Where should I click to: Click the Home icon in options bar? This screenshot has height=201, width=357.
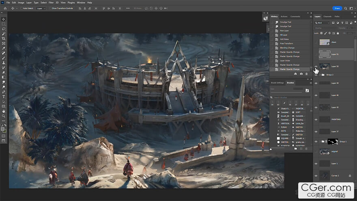[x=5, y=8]
